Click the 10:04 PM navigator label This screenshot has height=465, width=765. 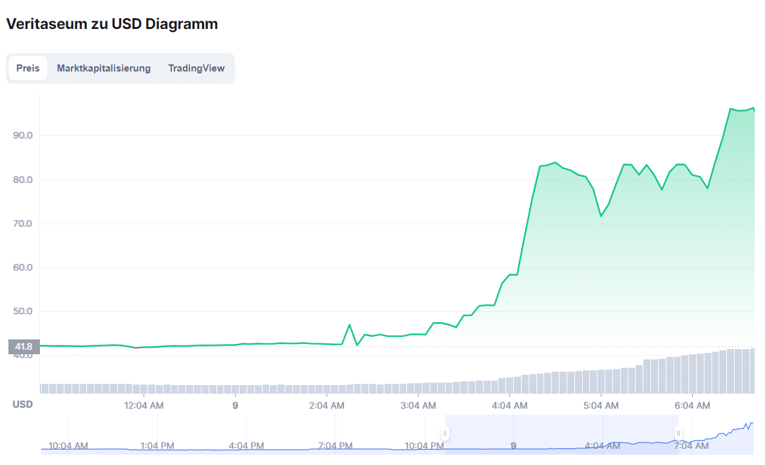click(x=424, y=446)
